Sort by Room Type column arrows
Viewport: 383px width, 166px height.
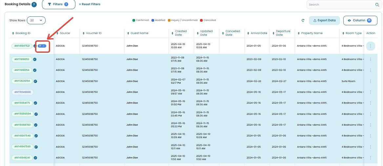click(x=343, y=33)
